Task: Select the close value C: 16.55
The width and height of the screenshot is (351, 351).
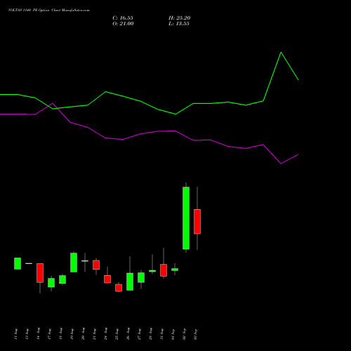Action: click(123, 18)
